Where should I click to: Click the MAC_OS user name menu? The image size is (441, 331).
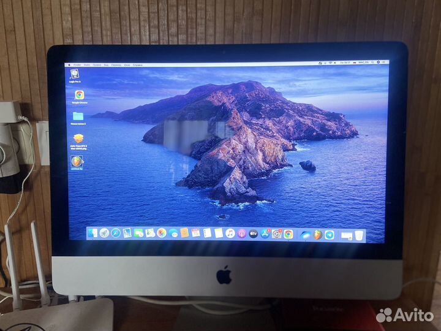363,62
